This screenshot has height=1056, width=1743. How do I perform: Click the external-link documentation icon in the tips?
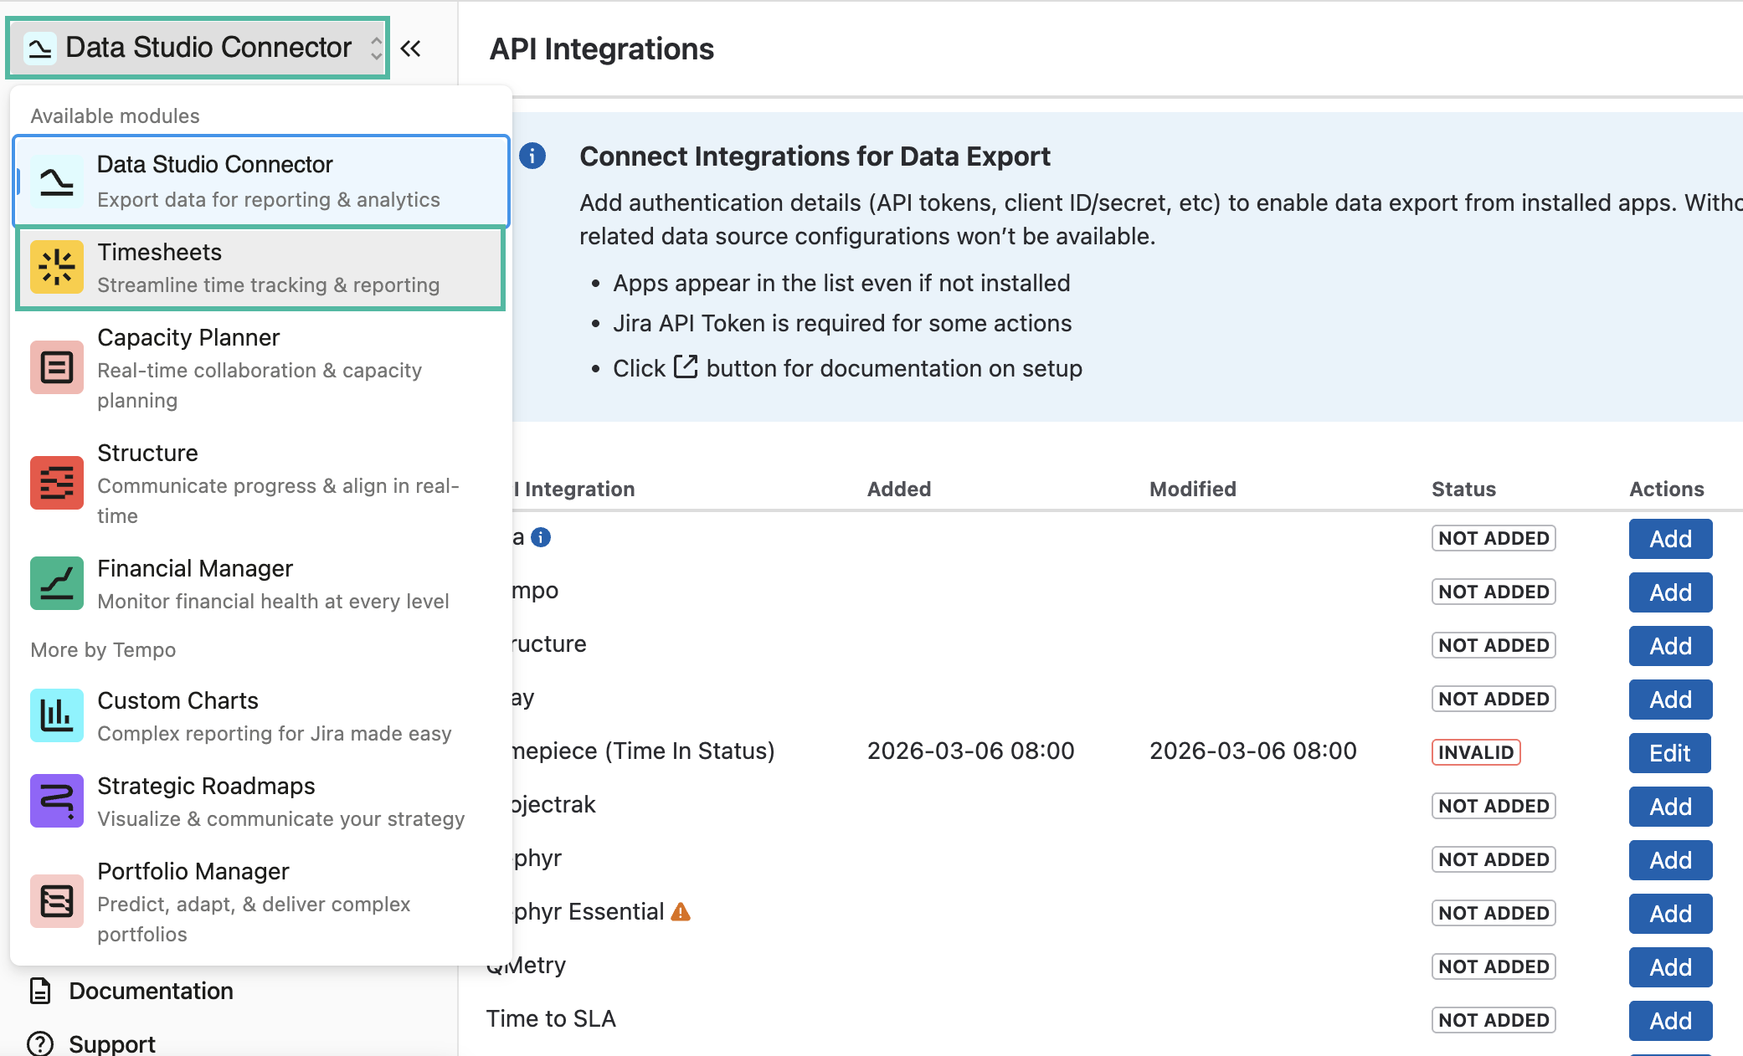[686, 367]
